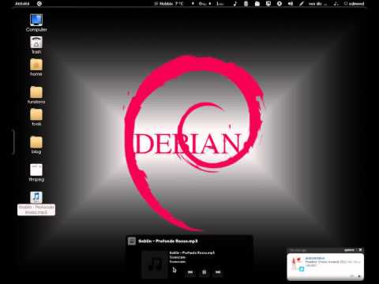Open the music note indicator in top panel
This screenshot has width=379, height=284.
point(235,4)
